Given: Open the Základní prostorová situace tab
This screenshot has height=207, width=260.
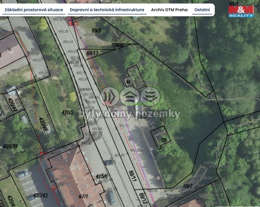Looking at the screenshot, I should [x=34, y=10].
